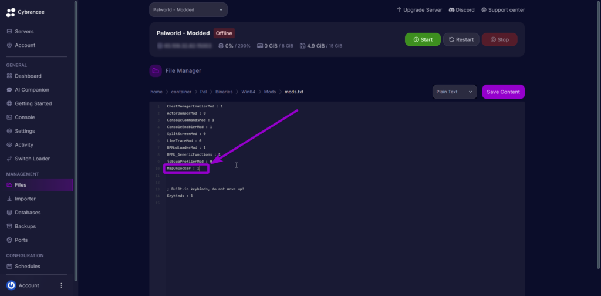This screenshot has width=601, height=296.
Task: Click the File Manager folder icon
Action: point(156,70)
